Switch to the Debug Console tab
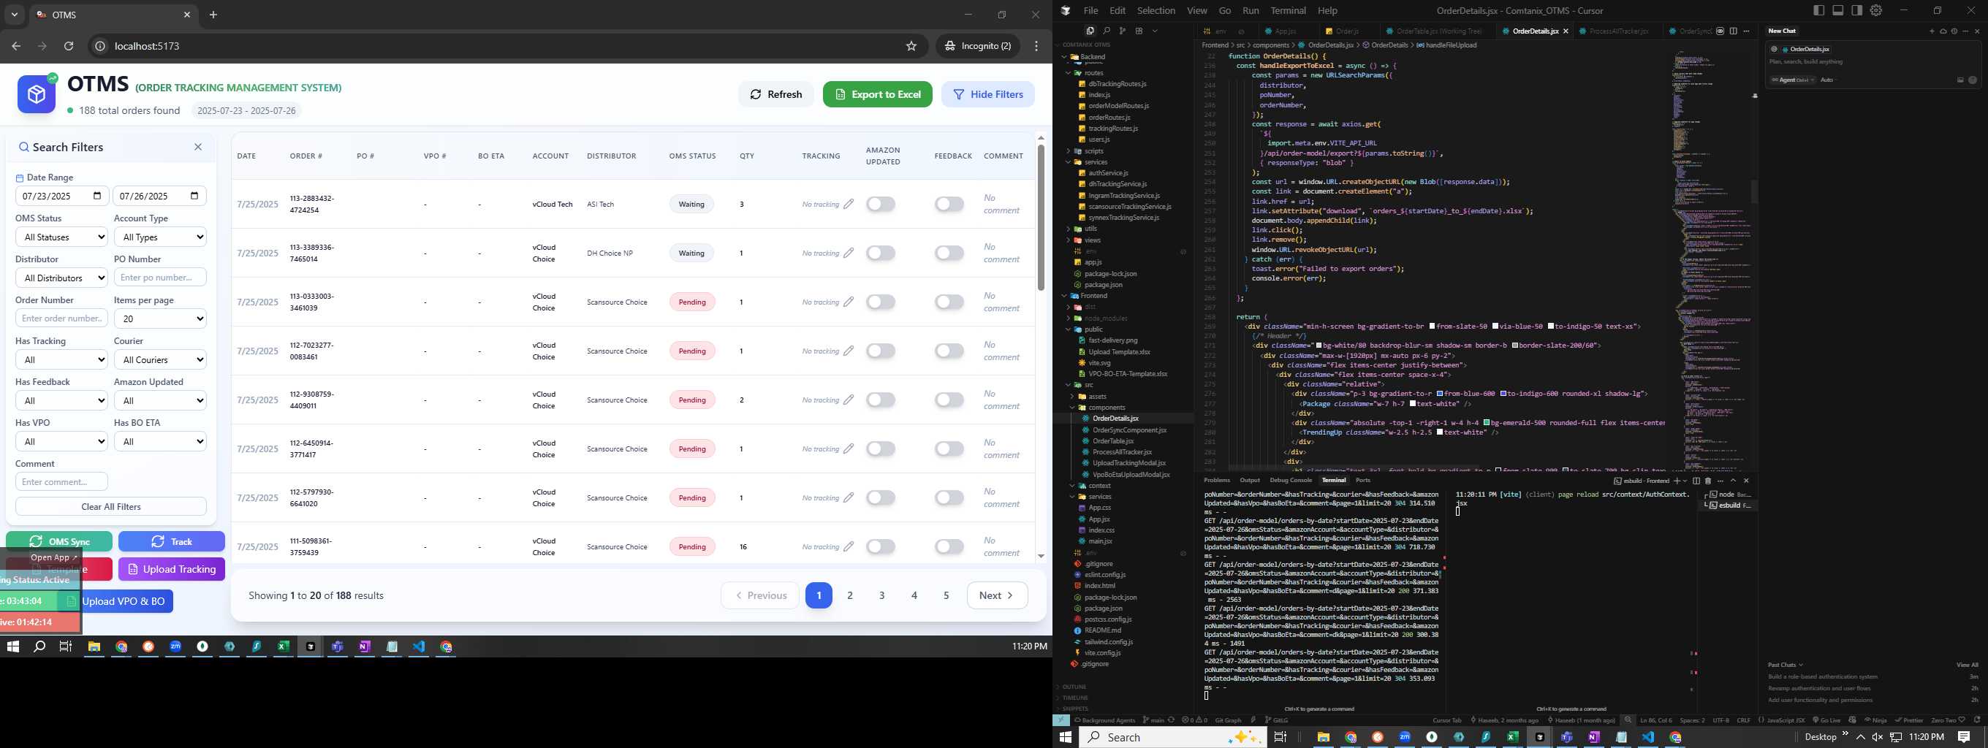The image size is (1988, 748). [x=1290, y=481]
